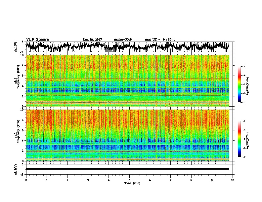Image resolution: width=262 pixels, height=202 pixels.
Task: Click time axis tick label '10'
Action: tap(233, 180)
